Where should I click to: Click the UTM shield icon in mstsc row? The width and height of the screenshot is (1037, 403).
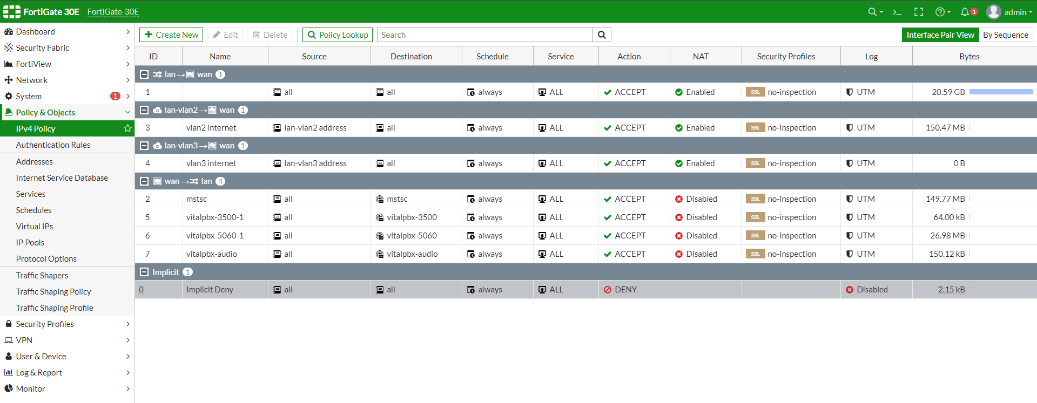pos(850,199)
